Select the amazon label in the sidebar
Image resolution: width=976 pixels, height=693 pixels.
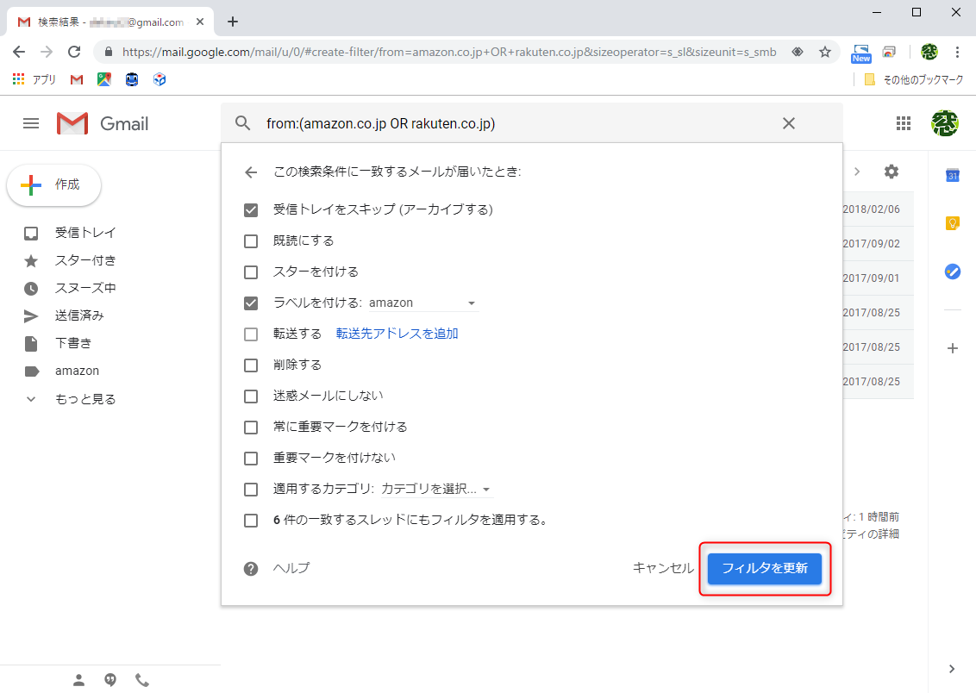(x=76, y=370)
